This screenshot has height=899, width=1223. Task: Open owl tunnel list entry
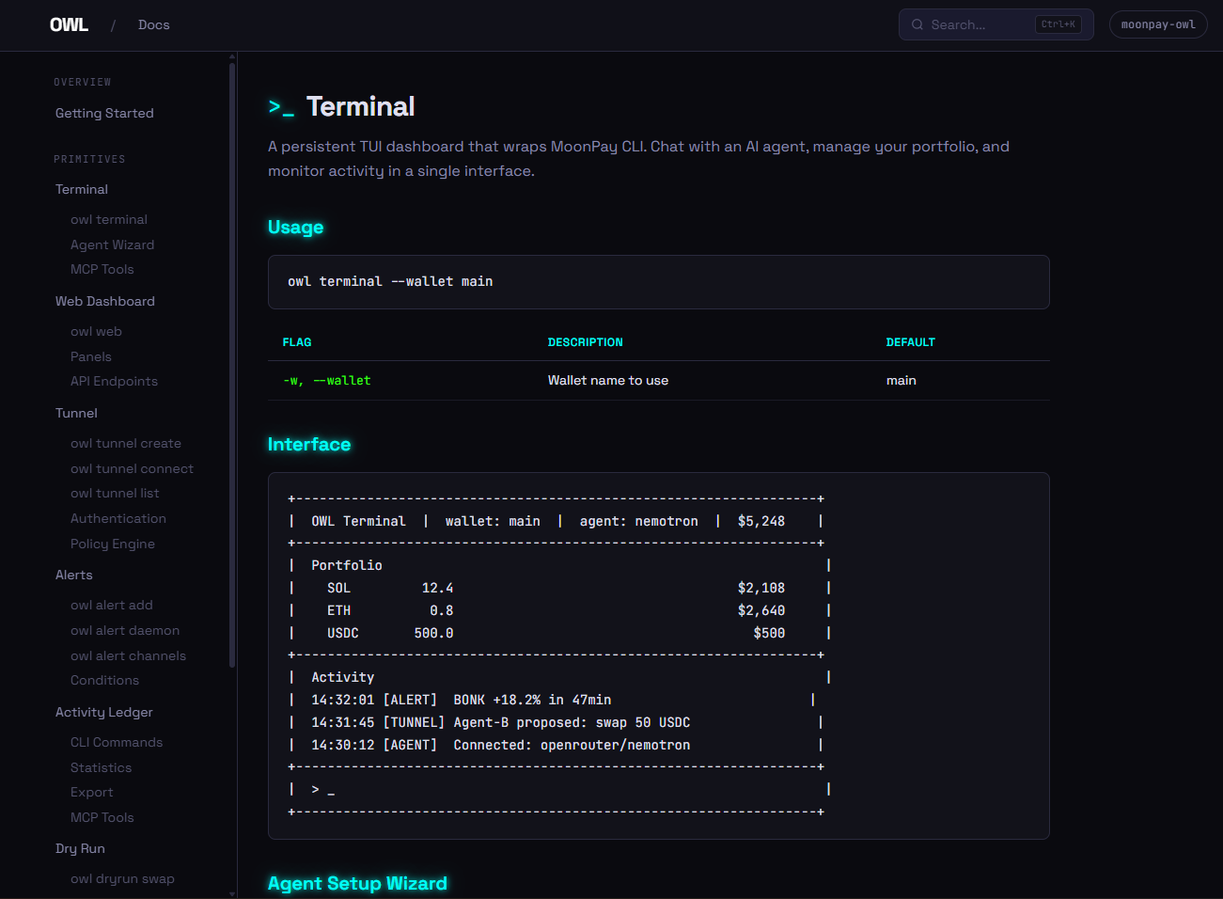click(115, 493)
